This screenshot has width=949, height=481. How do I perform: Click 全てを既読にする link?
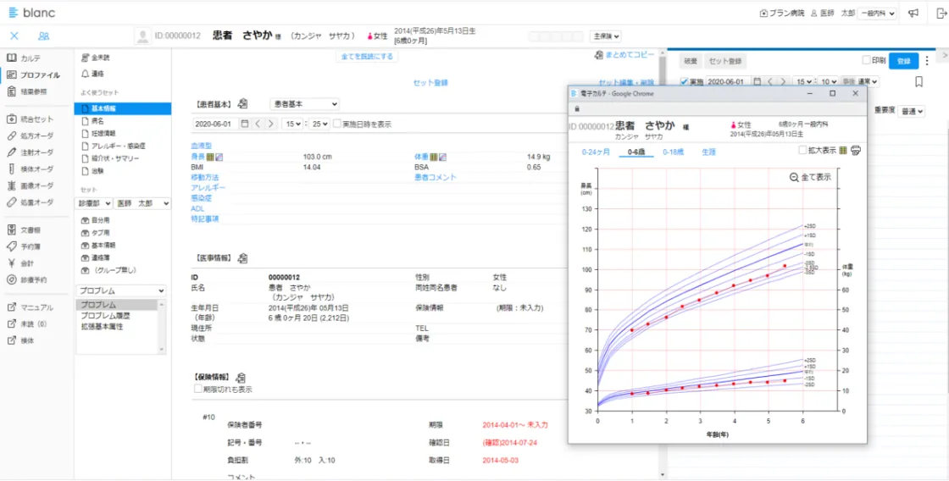[367, 56]
